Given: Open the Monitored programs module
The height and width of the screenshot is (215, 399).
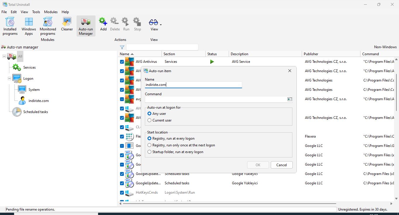Looking at the screenshot, I should pos(48,26).
